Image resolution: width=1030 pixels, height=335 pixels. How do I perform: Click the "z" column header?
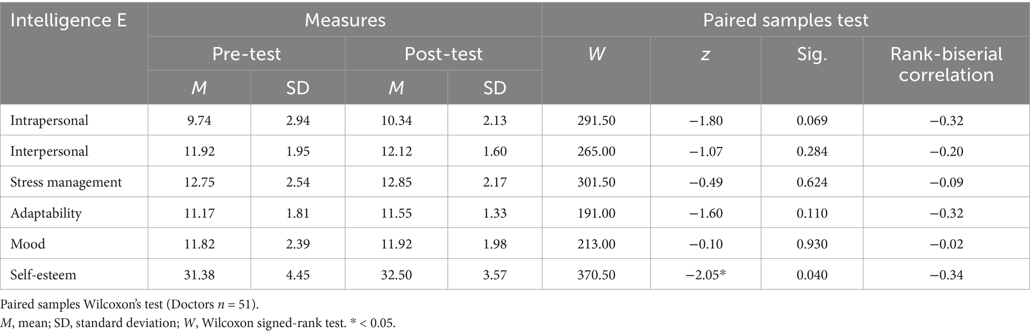point(705,54)
